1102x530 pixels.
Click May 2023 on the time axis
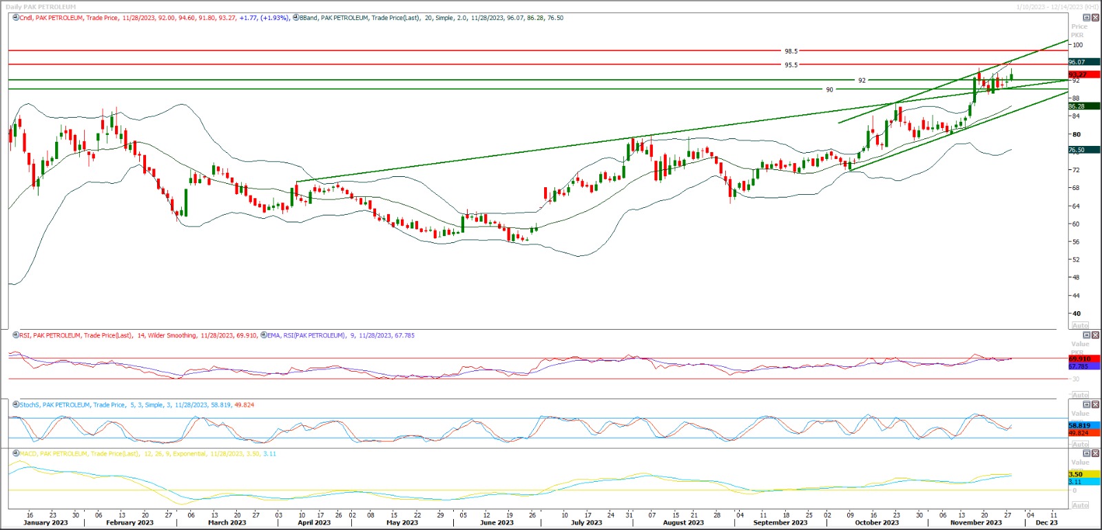coord(402,522)
